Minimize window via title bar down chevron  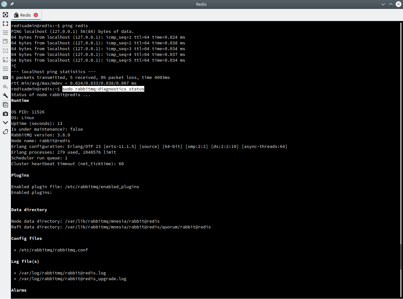[x=383, y=4]
